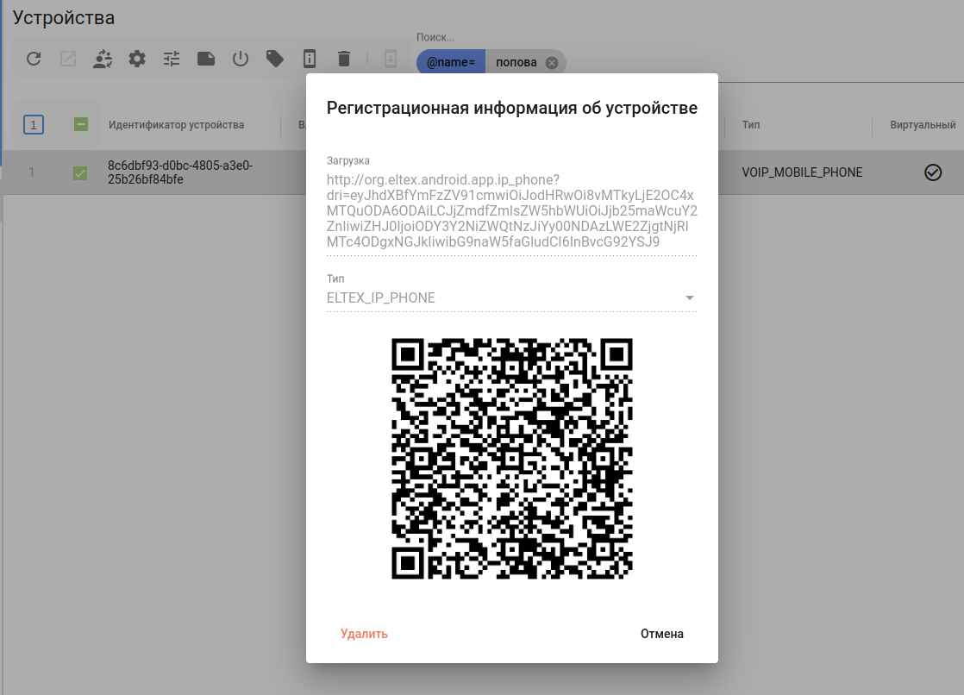Click the QR code image

click(511, 458)
